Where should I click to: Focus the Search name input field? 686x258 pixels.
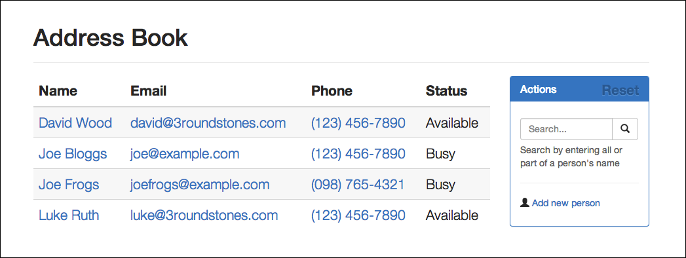[566, 129]
